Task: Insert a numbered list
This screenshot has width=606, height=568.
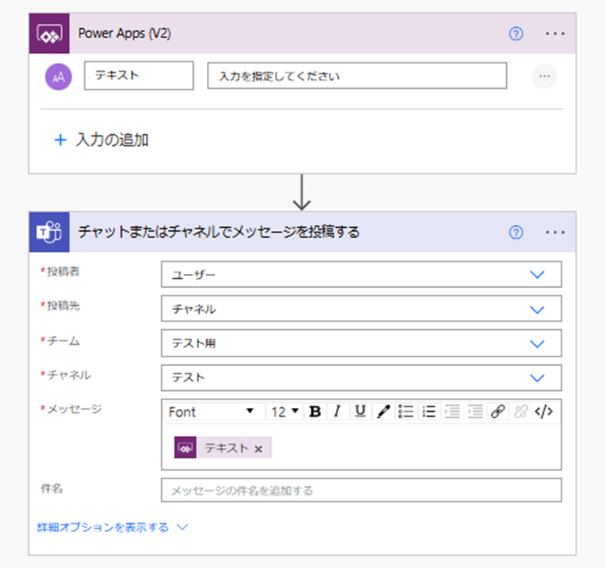Action: pyautogui.click(x=429, y=412)
